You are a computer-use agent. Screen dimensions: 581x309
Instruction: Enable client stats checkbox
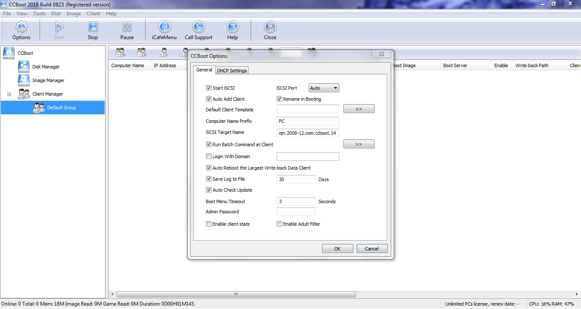click(x=209, y=224)
